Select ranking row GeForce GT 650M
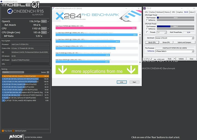Viewport: 197px width, 140px height. [25, 95]
